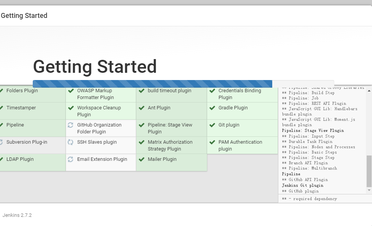Click the Branch API Plugin log line
The image size is (372, 226).
[305, 163]
